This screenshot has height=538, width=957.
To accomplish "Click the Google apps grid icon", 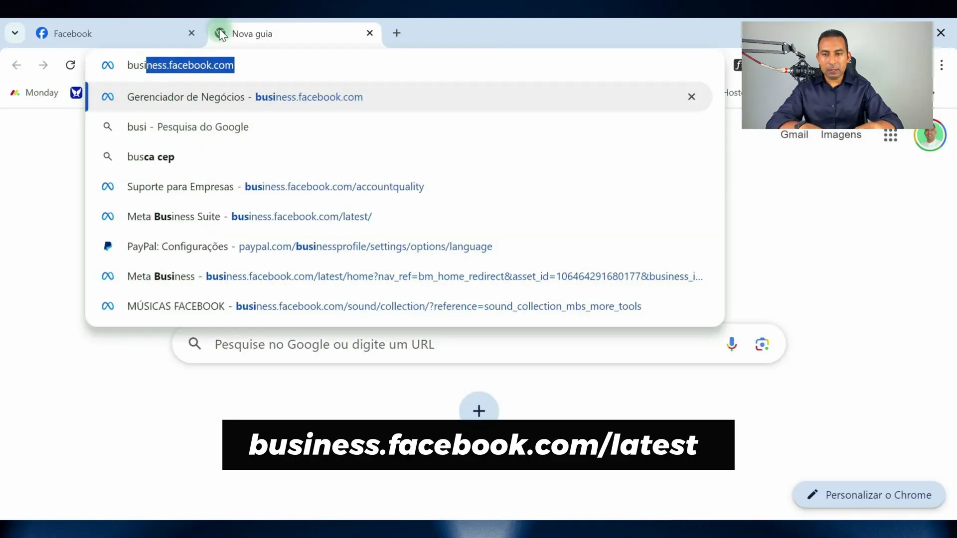I will (x=891, y=134).
